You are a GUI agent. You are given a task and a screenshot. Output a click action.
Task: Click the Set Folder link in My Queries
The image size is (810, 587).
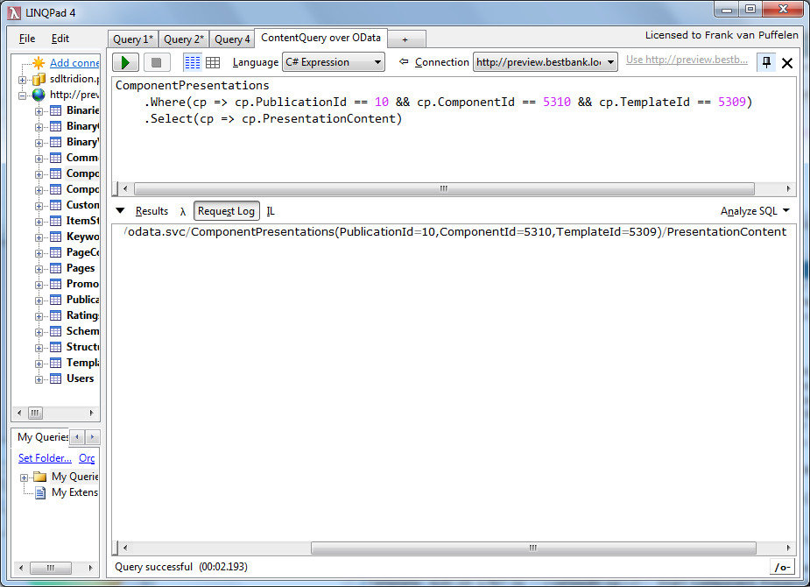coord(45,458)
